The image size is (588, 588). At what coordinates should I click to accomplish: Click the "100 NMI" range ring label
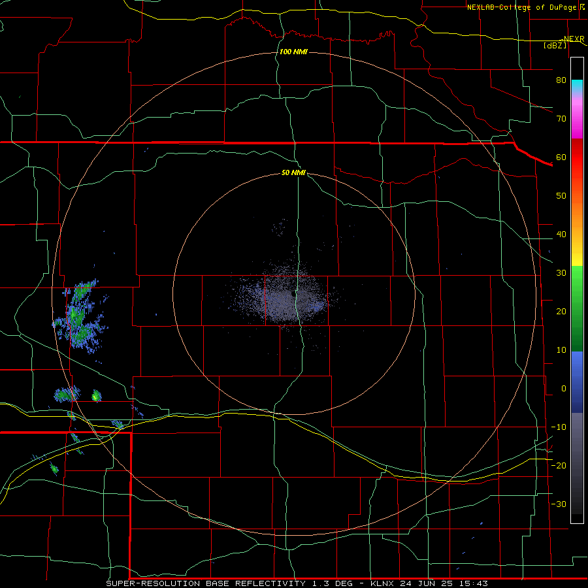(x=293, y=52)
